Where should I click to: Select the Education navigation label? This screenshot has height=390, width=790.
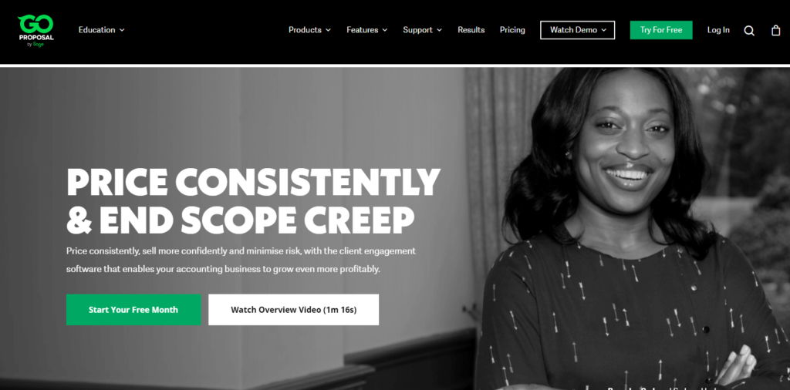click(x=96, y=30)
